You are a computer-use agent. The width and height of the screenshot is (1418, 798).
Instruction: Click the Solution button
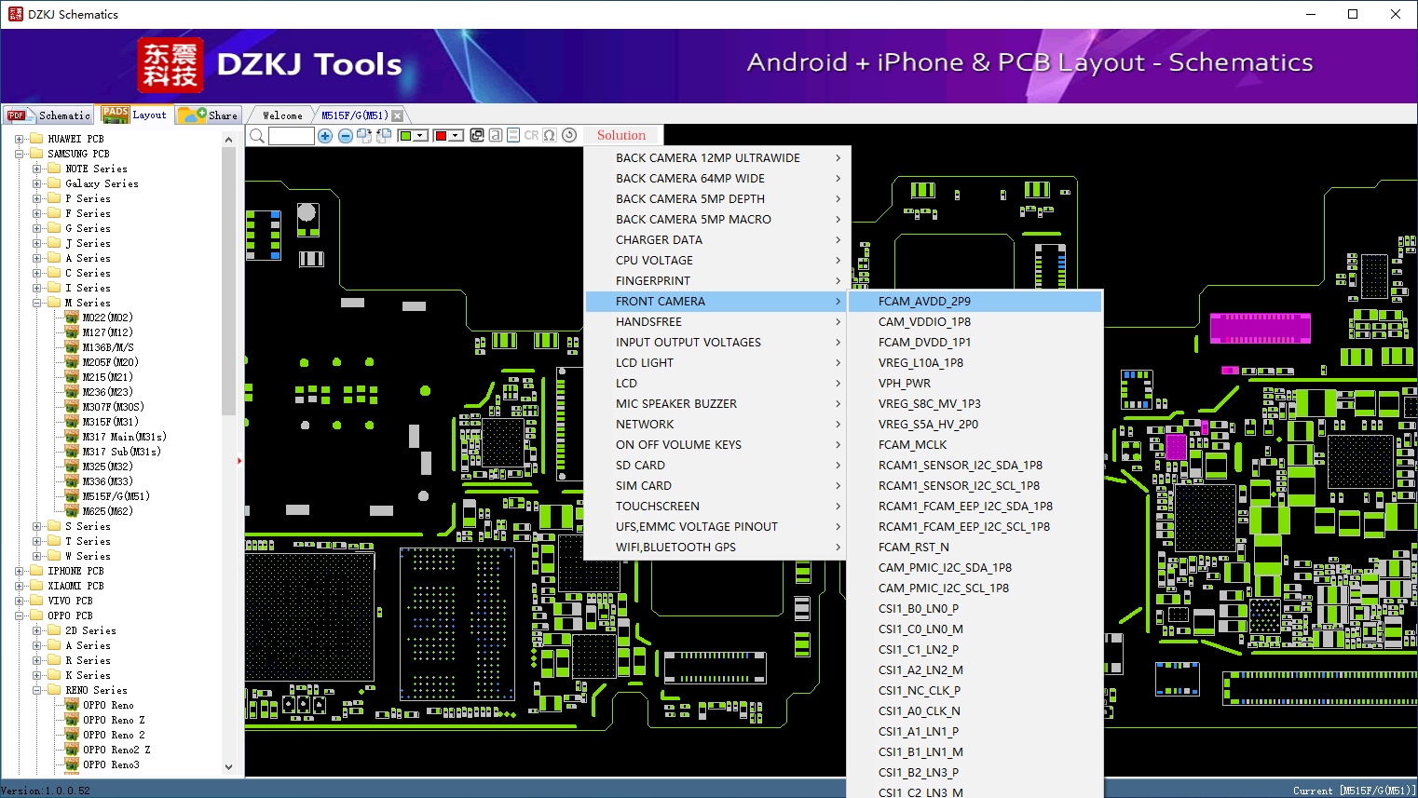(x=620, y=135)
